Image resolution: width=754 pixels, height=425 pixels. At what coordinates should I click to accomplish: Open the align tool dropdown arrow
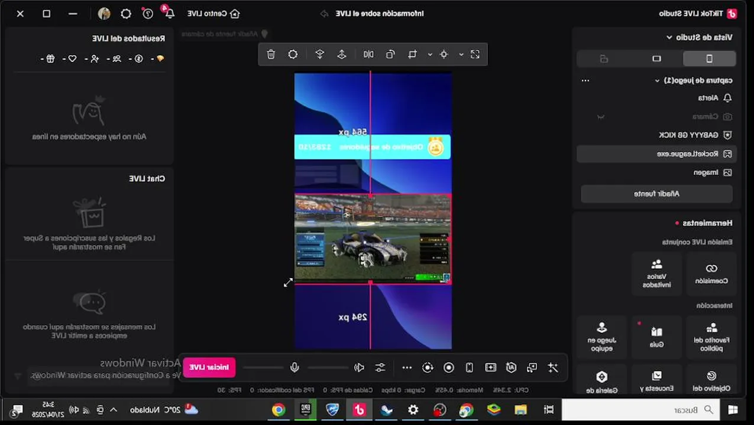461,54
